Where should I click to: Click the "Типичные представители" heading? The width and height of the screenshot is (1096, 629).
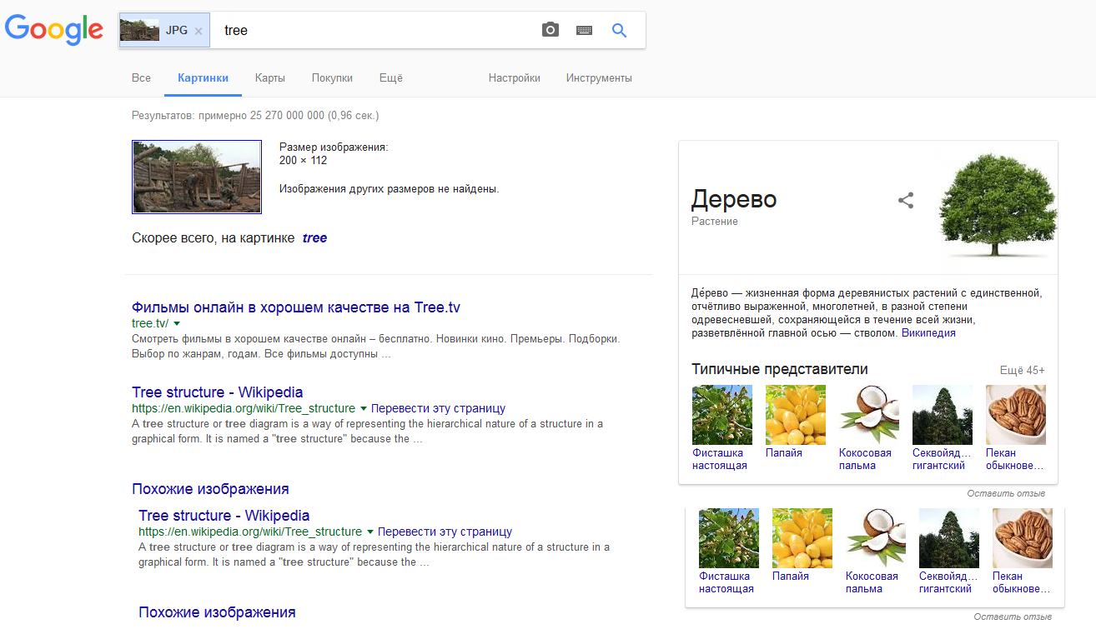[780, 369]
